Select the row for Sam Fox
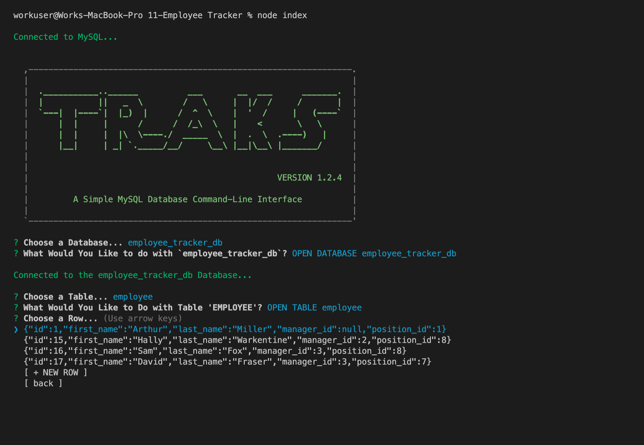 coord(215,351)
